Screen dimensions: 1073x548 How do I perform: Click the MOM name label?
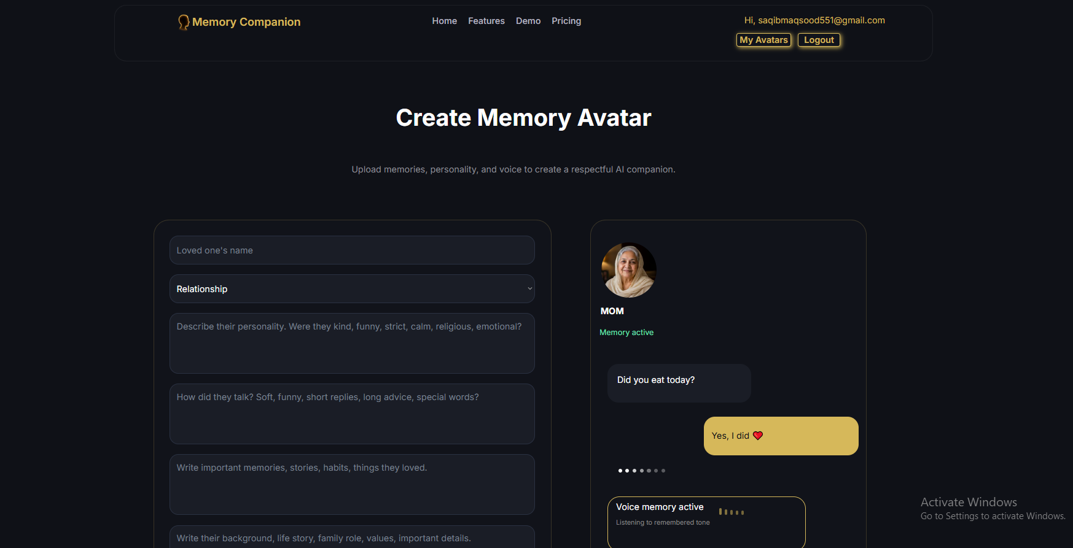(x=612, y=311)
